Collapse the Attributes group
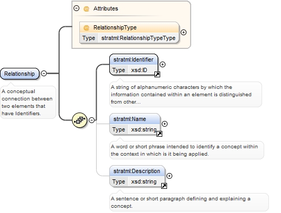The height and width of the screenshot is (213, 281). click(76, 8)
